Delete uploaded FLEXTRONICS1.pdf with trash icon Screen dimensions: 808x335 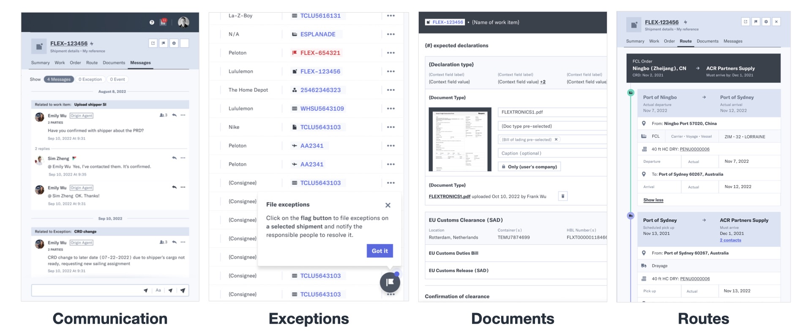(x=563, y=196)
